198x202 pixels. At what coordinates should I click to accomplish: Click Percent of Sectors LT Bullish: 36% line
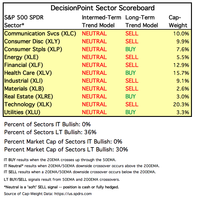pos(50,132)
